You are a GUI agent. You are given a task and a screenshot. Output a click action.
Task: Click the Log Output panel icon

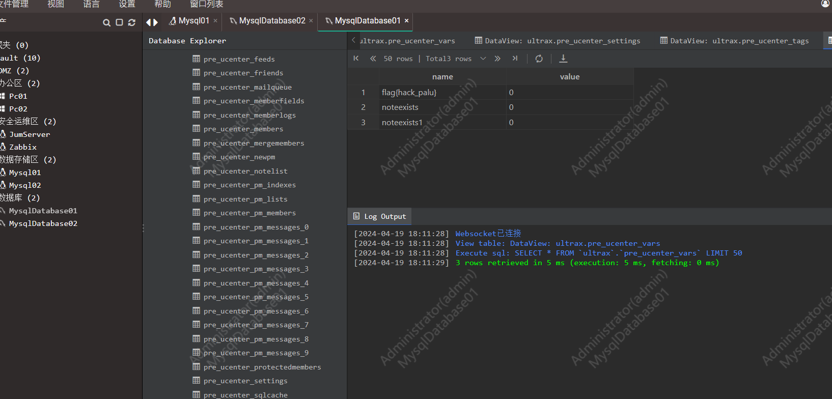[x=356, y=216]
